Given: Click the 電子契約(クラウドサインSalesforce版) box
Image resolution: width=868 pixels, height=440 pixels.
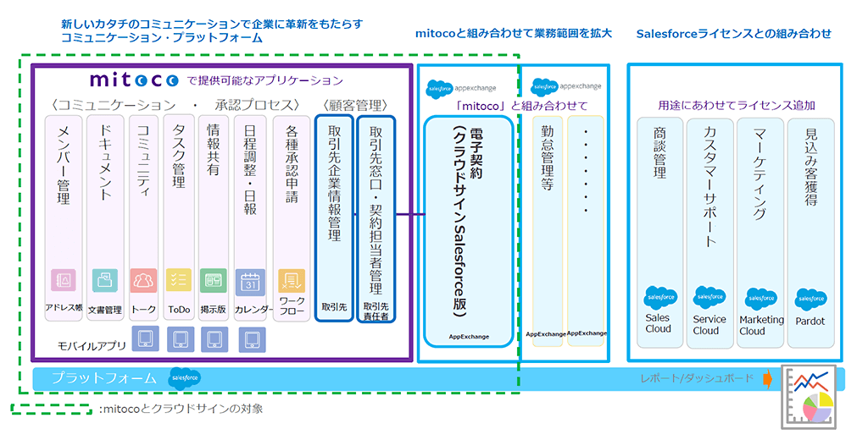Looking at the screenshot, I should tap(469, 231).
